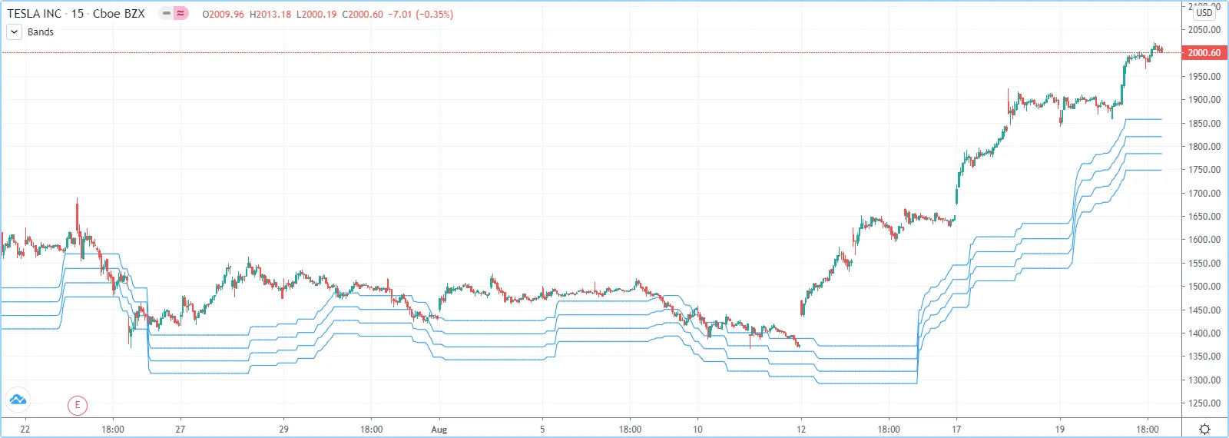Open the USD currency selector
The width and height of the screenshot is (1229, 438).
(1204, 12)
